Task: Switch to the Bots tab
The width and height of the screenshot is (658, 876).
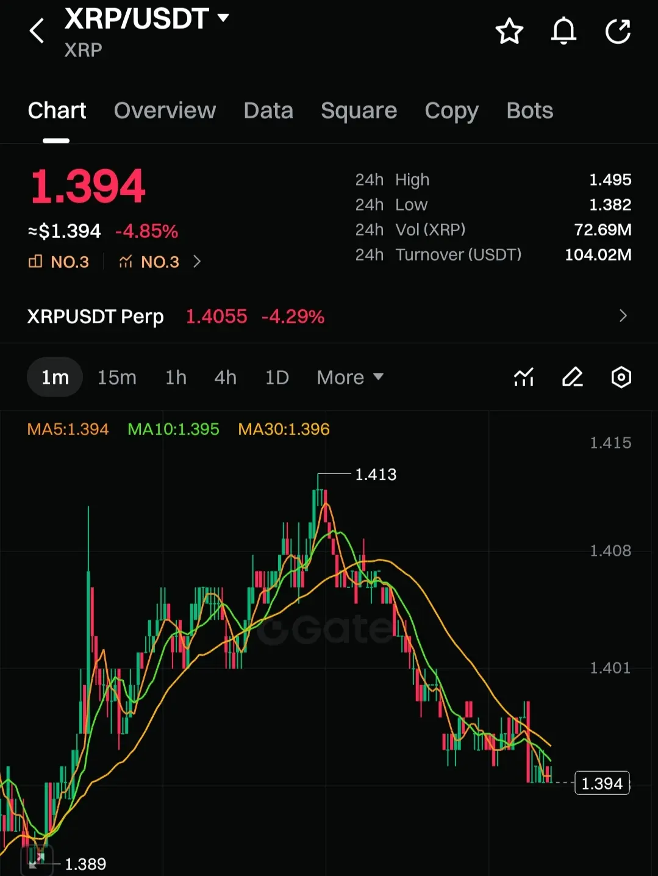Action: [529, 110]
